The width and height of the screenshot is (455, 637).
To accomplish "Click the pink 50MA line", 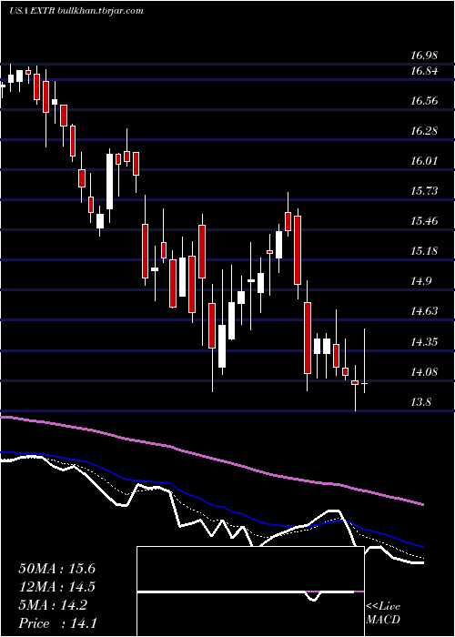I will 211,459.
